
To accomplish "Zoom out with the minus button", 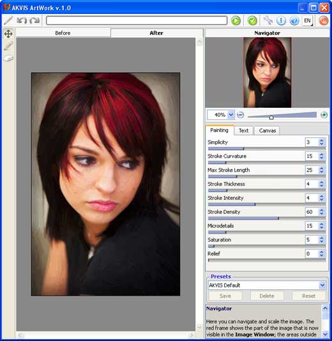I will click(x=240, y=114).
